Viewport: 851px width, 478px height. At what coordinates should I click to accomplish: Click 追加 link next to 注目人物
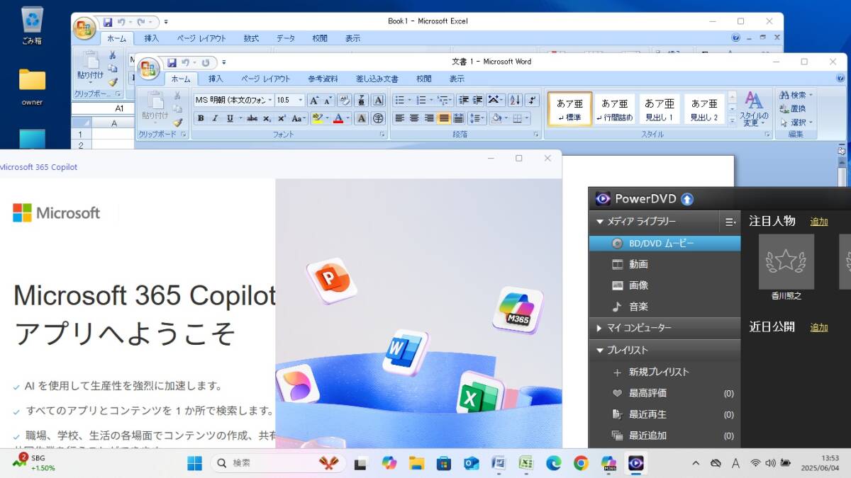click(819, 222)
